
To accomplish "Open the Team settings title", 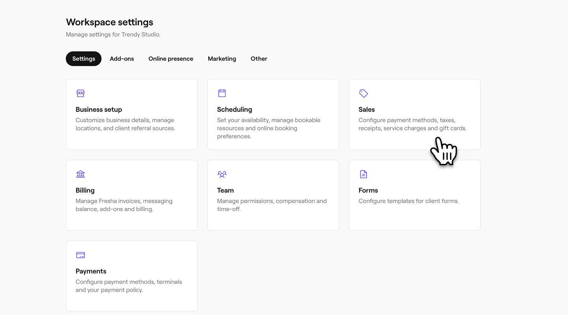I will coord(226,190).
